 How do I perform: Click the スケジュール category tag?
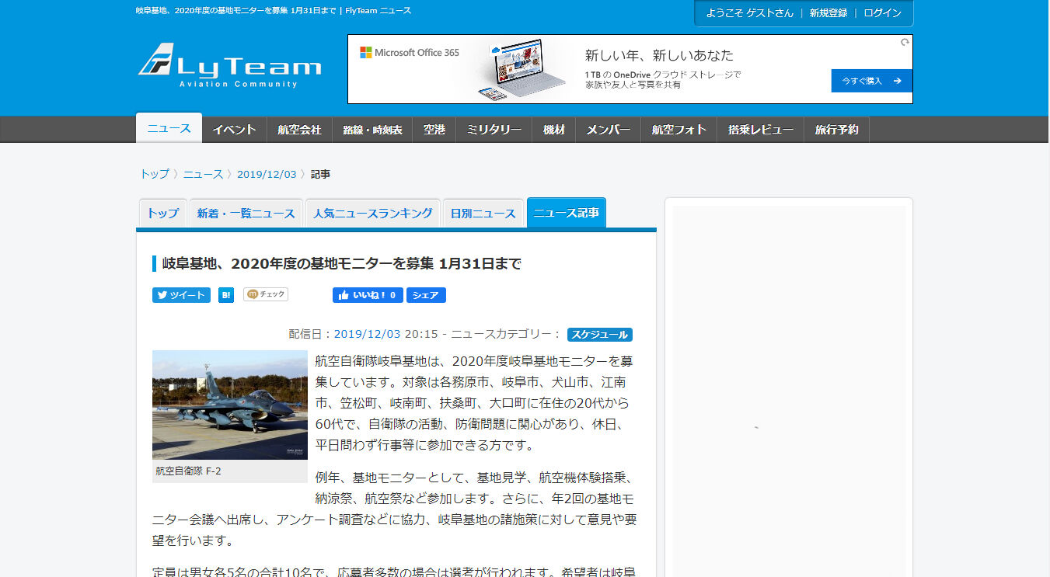[599, 335]
